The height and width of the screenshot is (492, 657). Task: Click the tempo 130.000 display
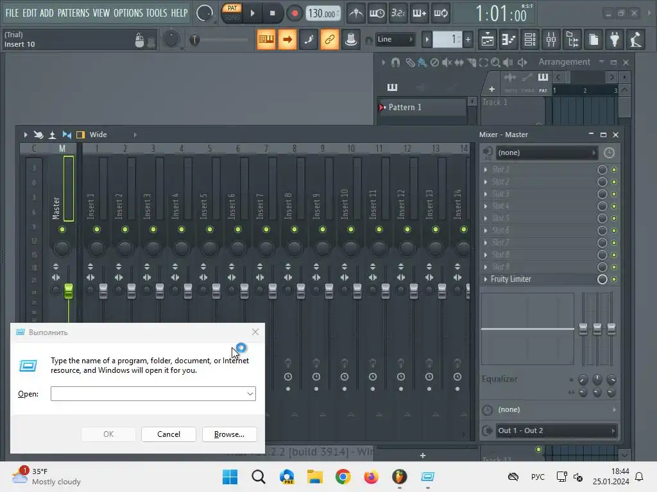[x=323, y=13]
